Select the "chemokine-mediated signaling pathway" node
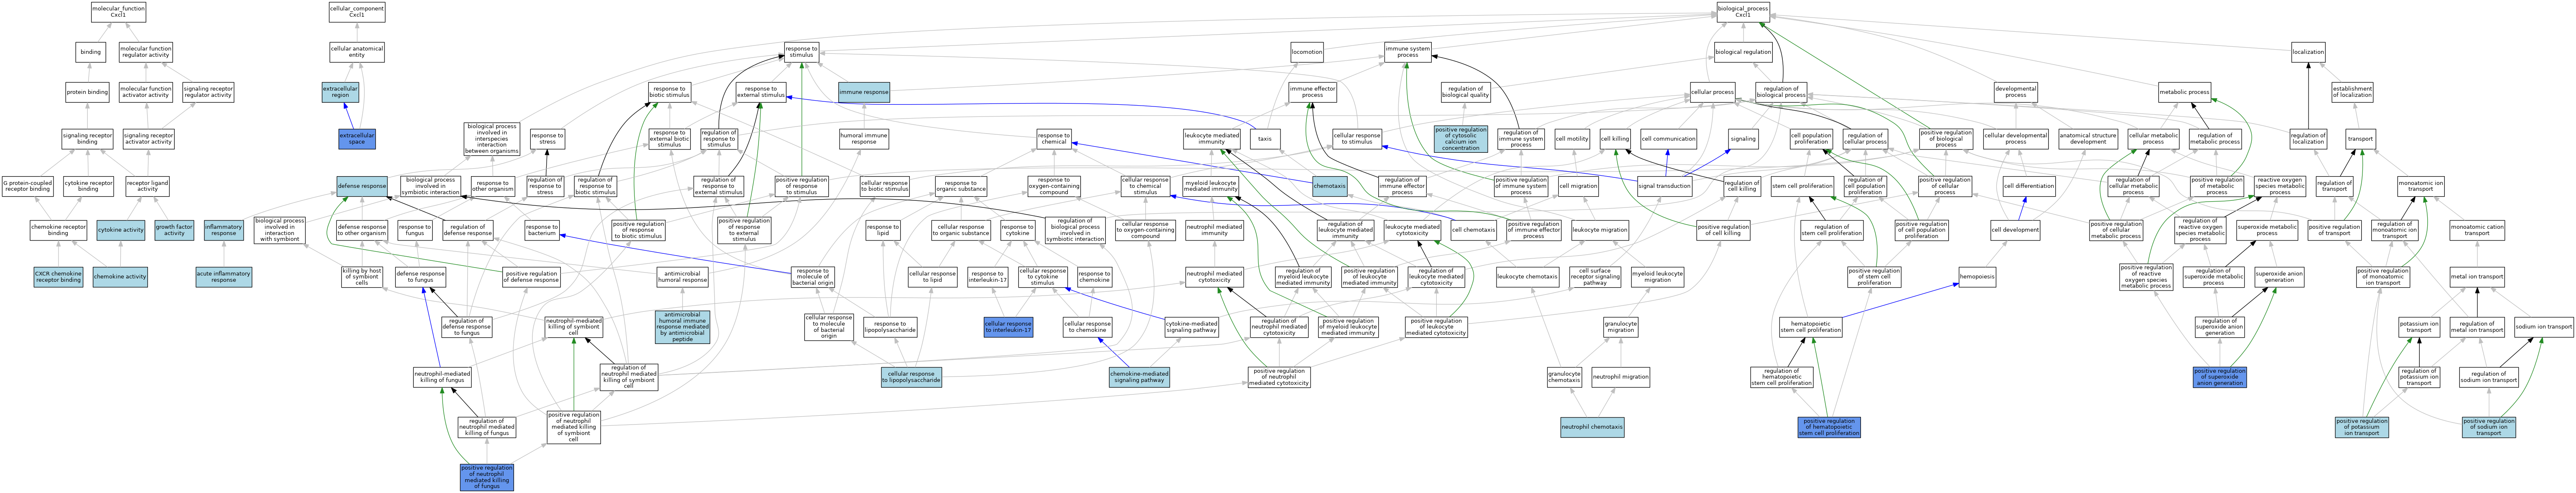2576x493 pixels. (x=1139, y=377)
